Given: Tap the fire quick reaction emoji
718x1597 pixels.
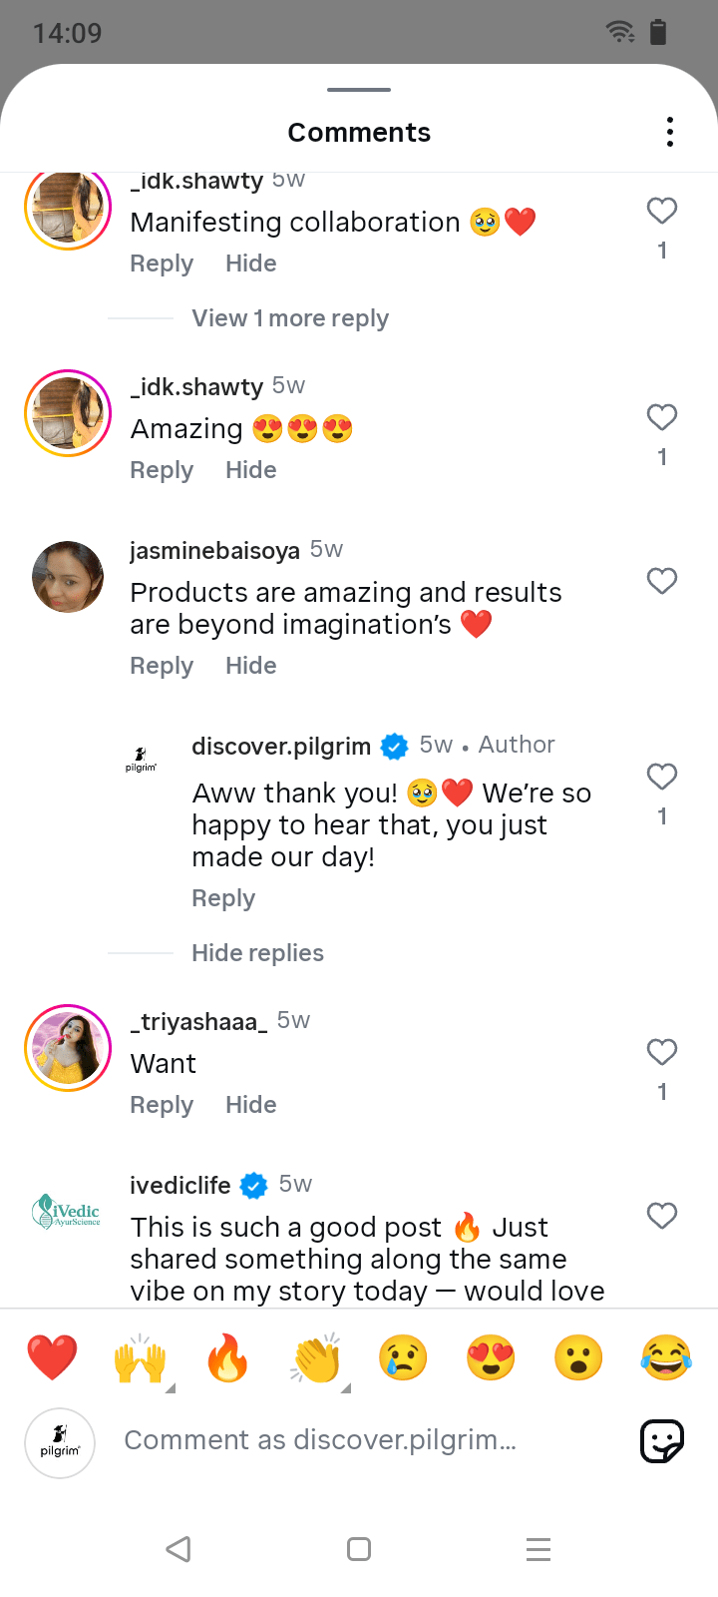Looking at the screenshot, I should click(x=227, y=1358).
